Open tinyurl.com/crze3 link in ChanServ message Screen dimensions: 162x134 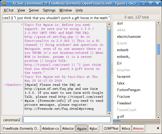pyautogui.click(x=80, y=97)
